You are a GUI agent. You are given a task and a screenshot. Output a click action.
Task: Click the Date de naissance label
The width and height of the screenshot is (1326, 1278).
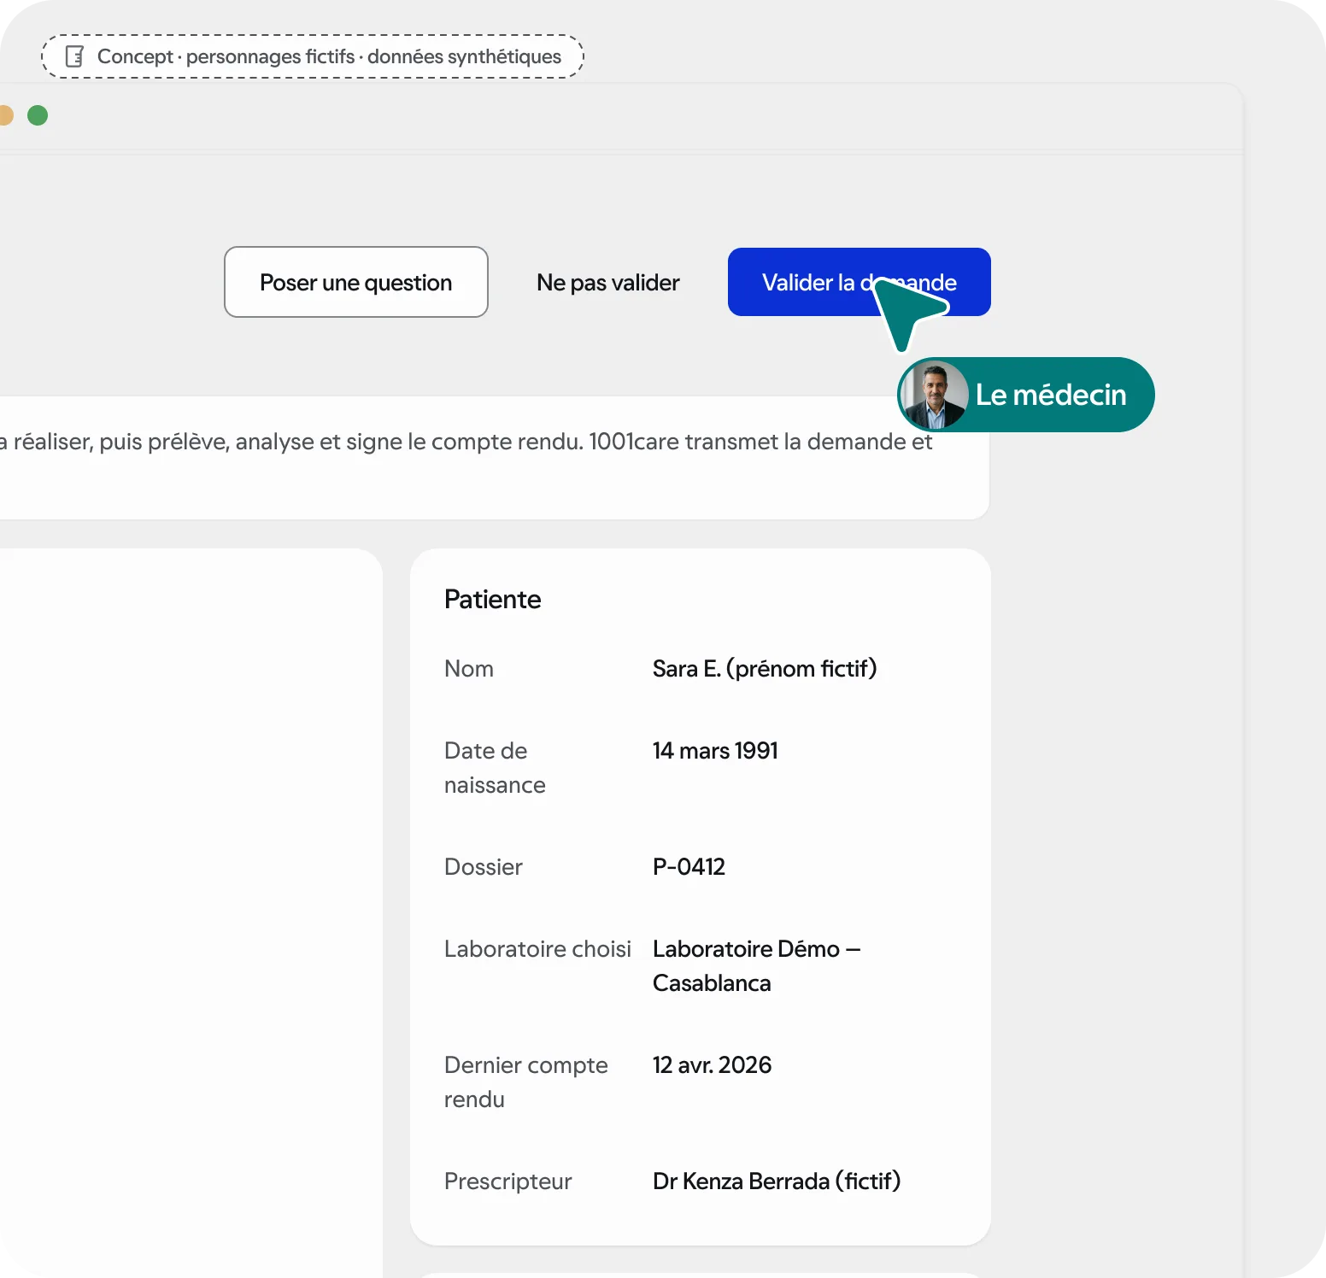click(495, 767)
